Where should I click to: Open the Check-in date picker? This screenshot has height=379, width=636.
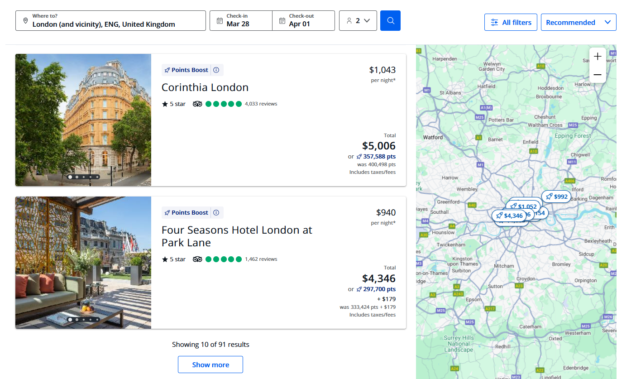[x=241, y=21]
